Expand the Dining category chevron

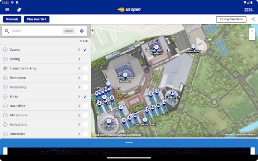(79, 59)
